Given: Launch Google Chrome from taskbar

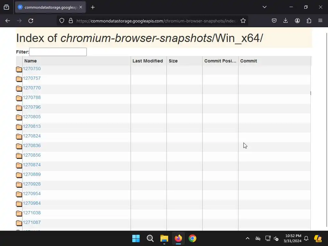Looking at the screenshot, I should 193,238.
